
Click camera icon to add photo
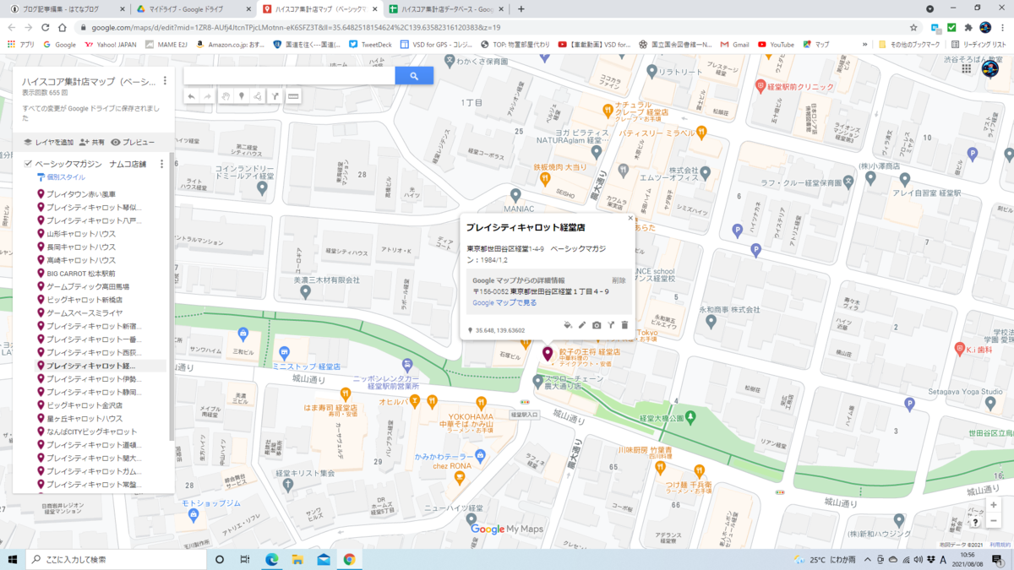(x=597, y=325)
